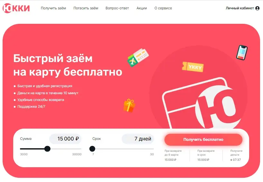Click the yellow YKKY coupon icon

click(193, 67)
